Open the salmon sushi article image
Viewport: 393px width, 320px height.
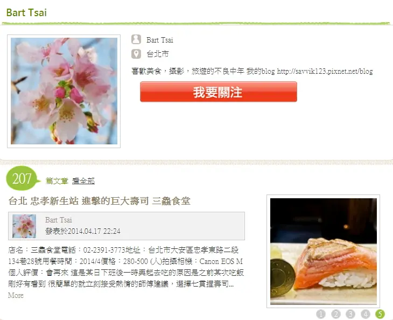pyautogui.click(x=324, y=251)
